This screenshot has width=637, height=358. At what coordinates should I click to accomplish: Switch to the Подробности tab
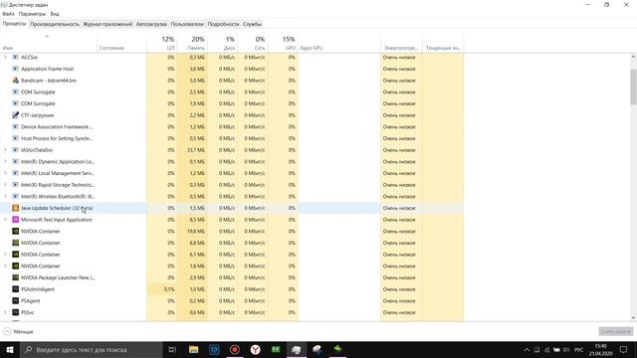(223, 24)
